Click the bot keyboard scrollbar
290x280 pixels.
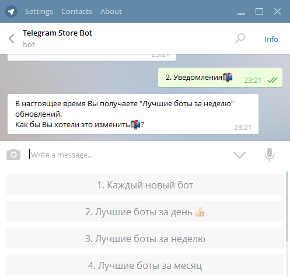point(287,206)
